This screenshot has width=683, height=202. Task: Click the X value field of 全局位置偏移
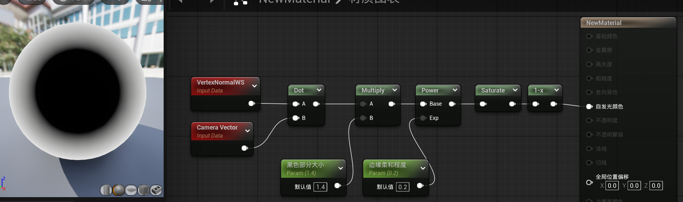pyautogui.click(x=612, y=186)
